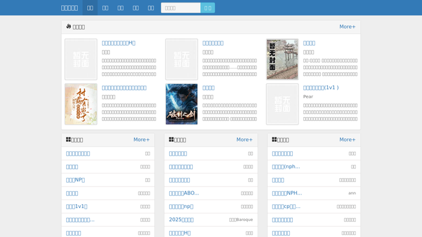Screen dimensions: 422x237
Task: Open the book title ending with (1v1 )
Action: coord(321,88)
